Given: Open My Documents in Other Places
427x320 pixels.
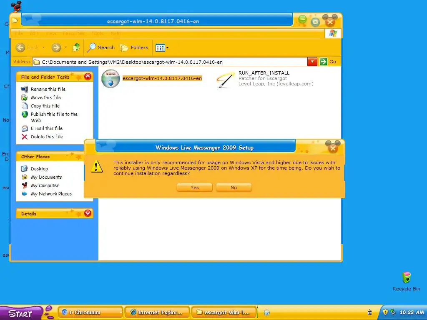Looking at the screenshot, I should point(46,177).
